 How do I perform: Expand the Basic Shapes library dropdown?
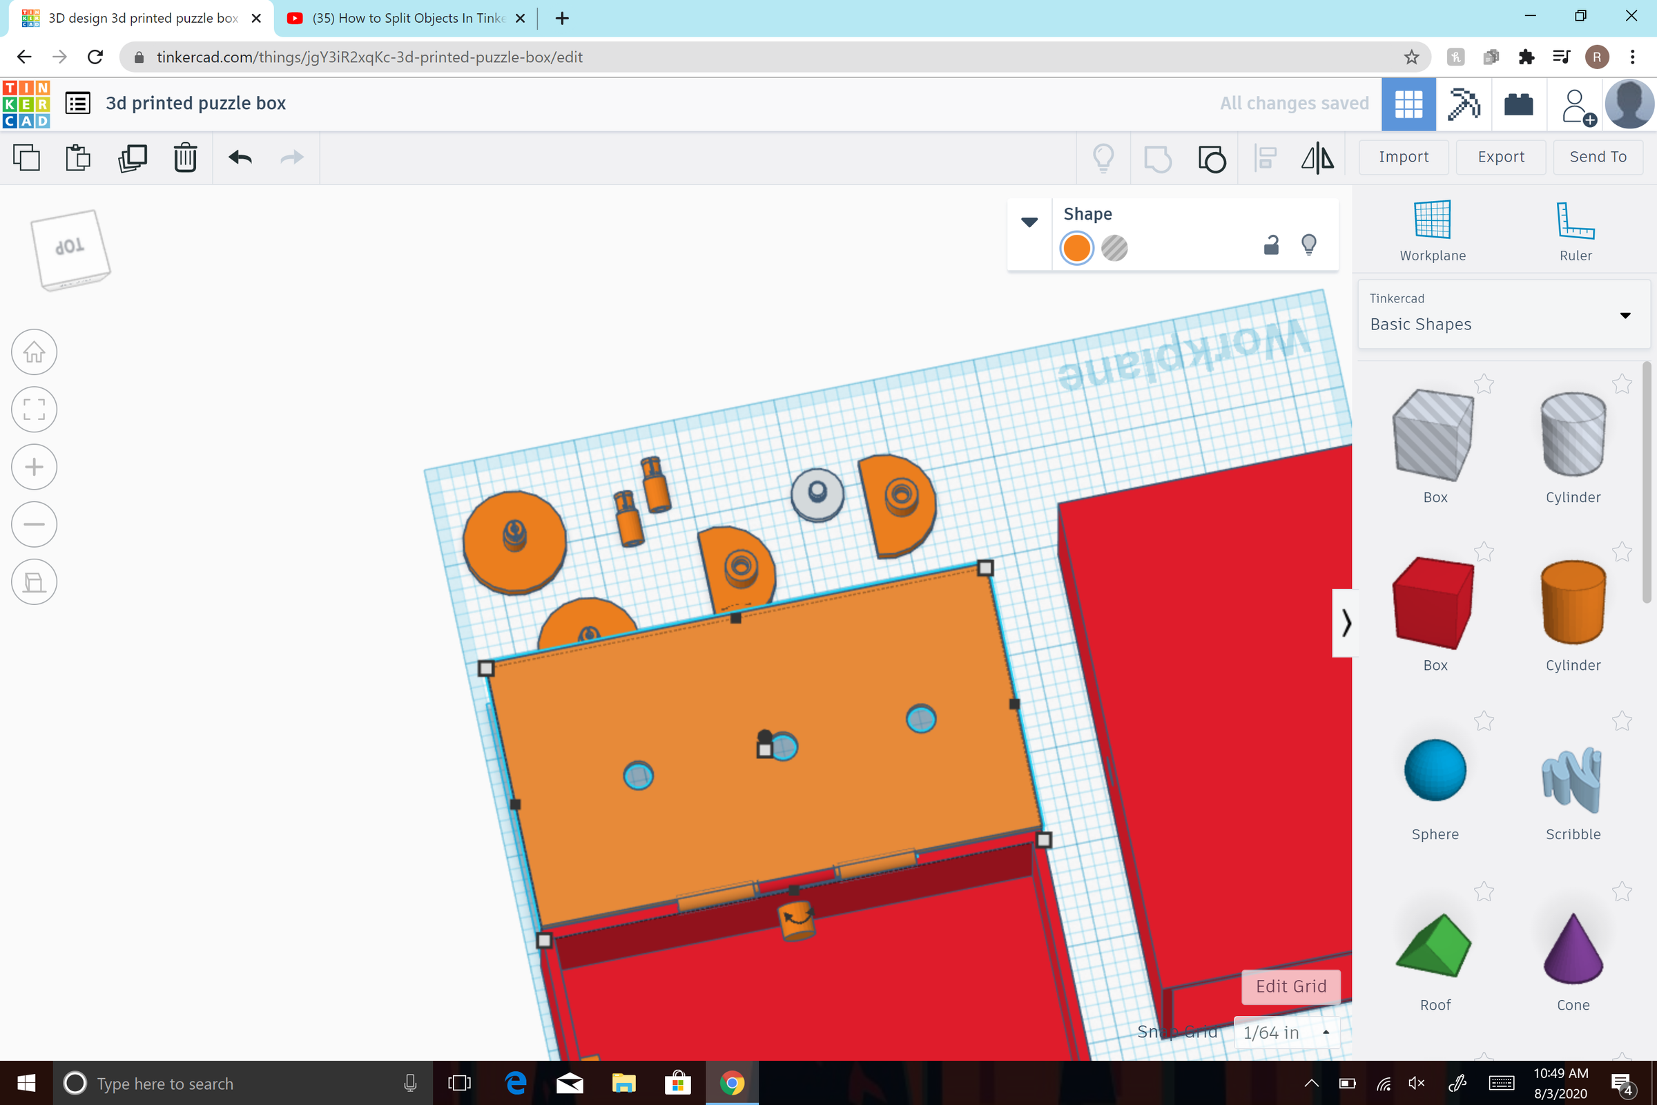click(x=1625, y=315)
